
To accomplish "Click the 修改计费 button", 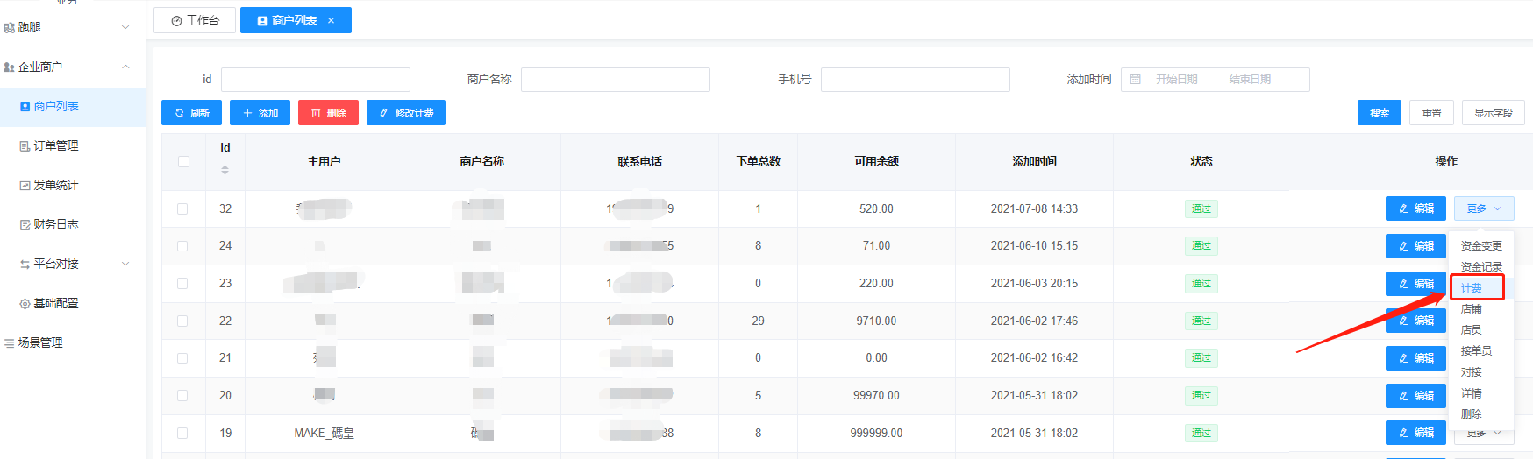I will click(406, 113).
